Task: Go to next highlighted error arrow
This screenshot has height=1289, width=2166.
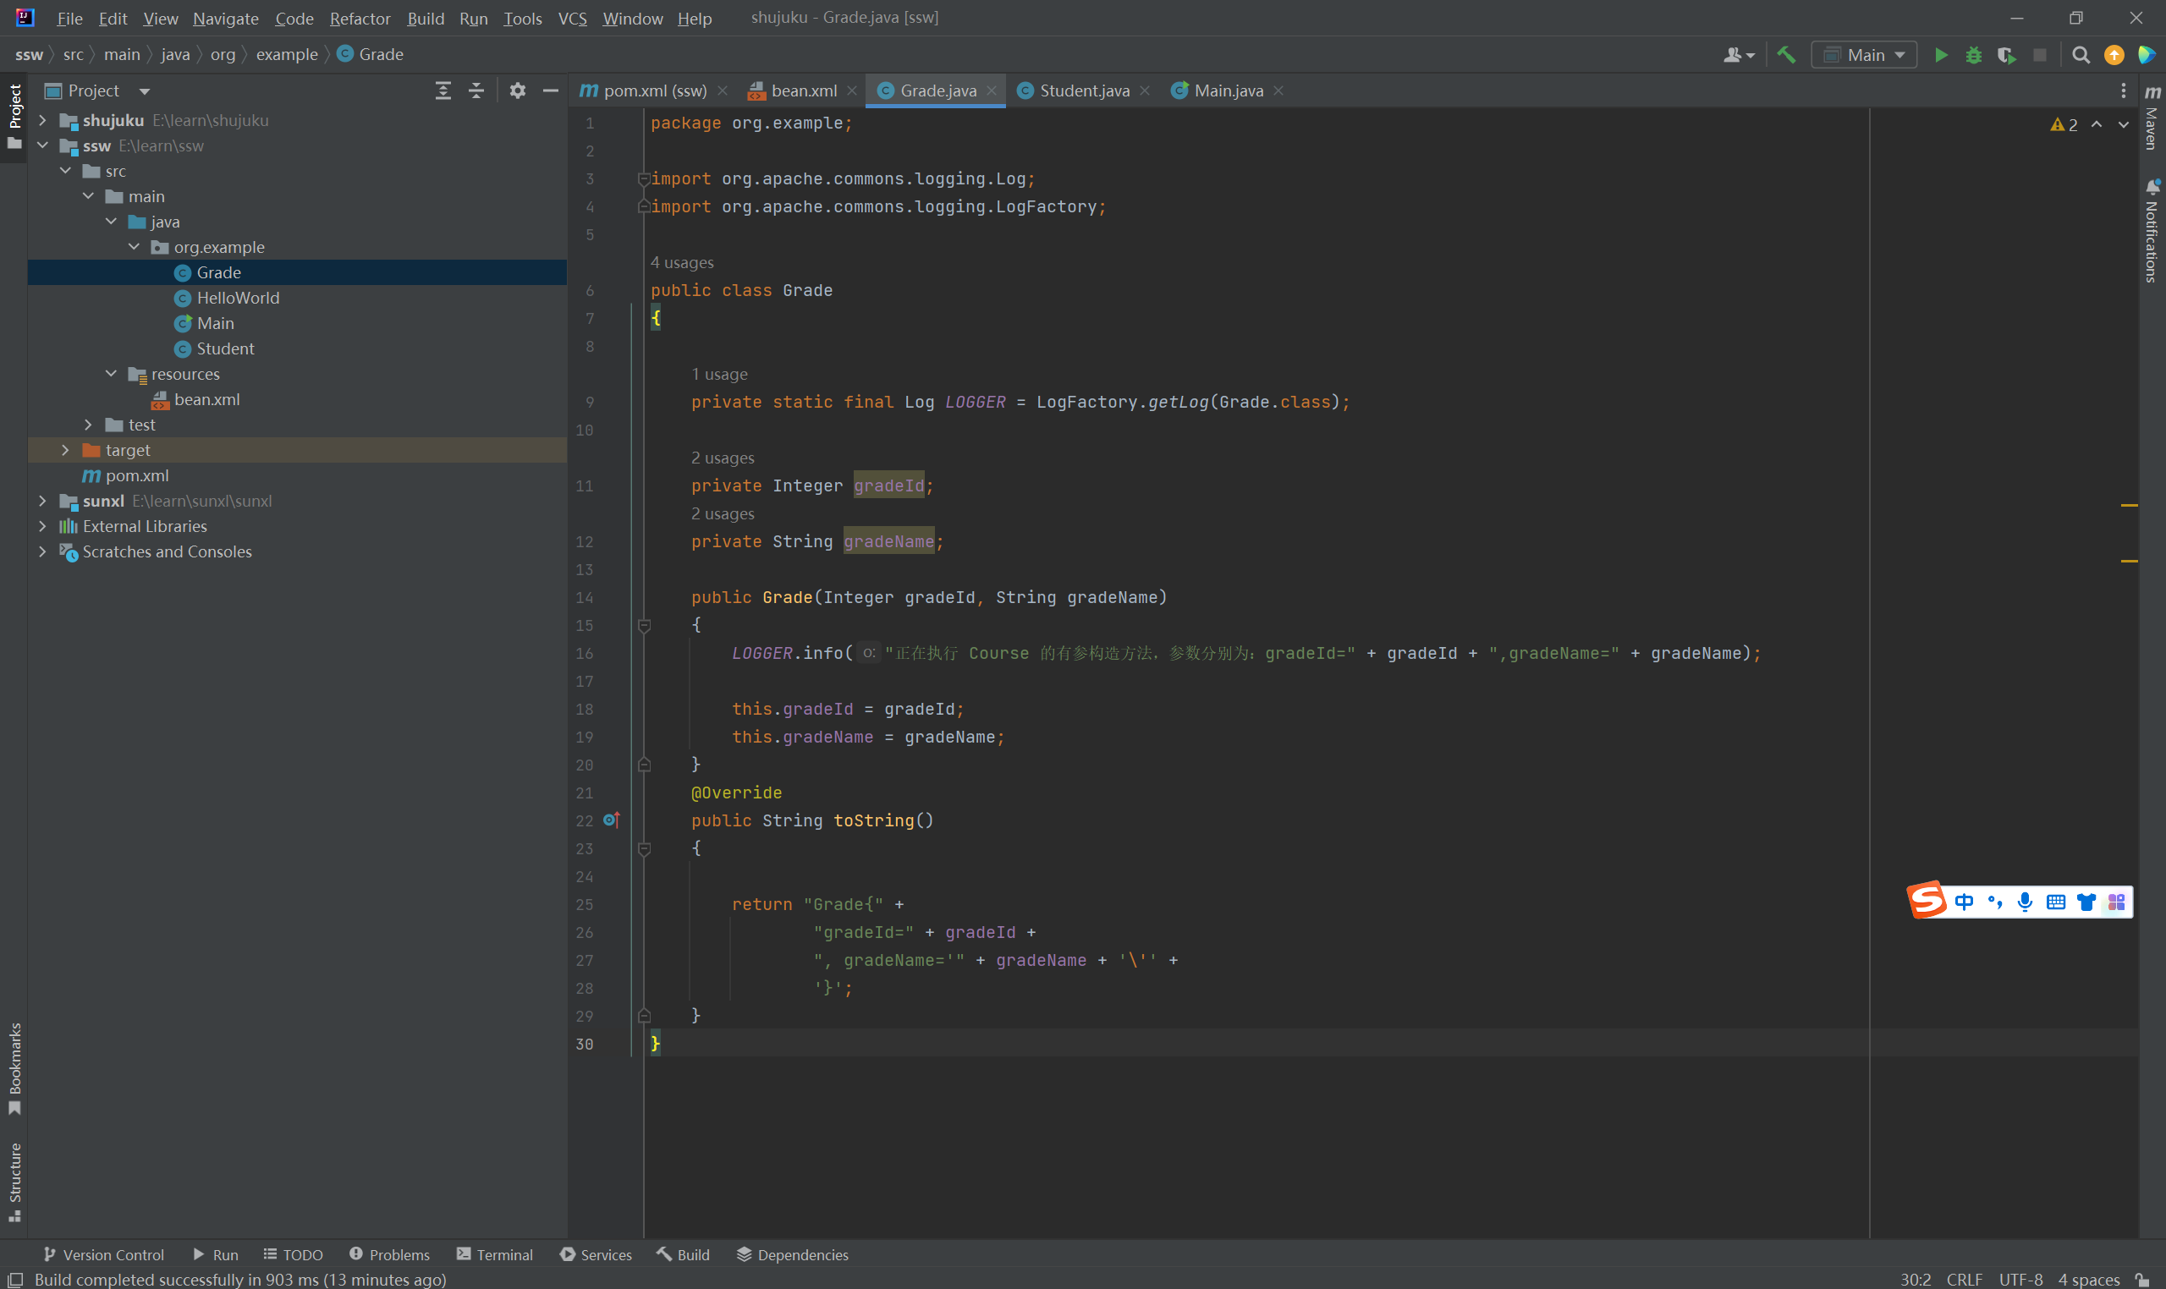Action: (x=2124, y=124)
